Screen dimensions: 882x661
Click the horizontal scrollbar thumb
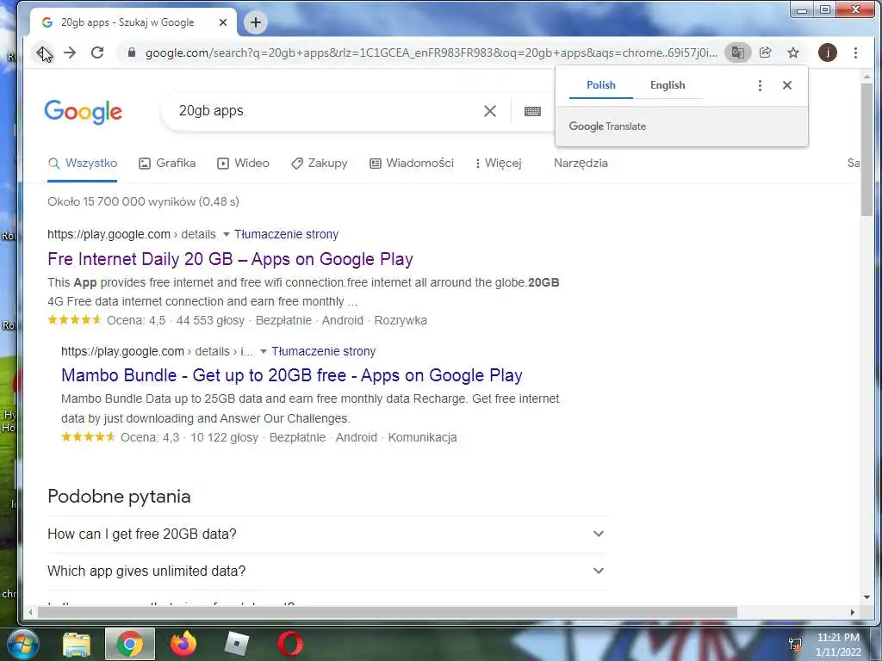click(387, 612)
